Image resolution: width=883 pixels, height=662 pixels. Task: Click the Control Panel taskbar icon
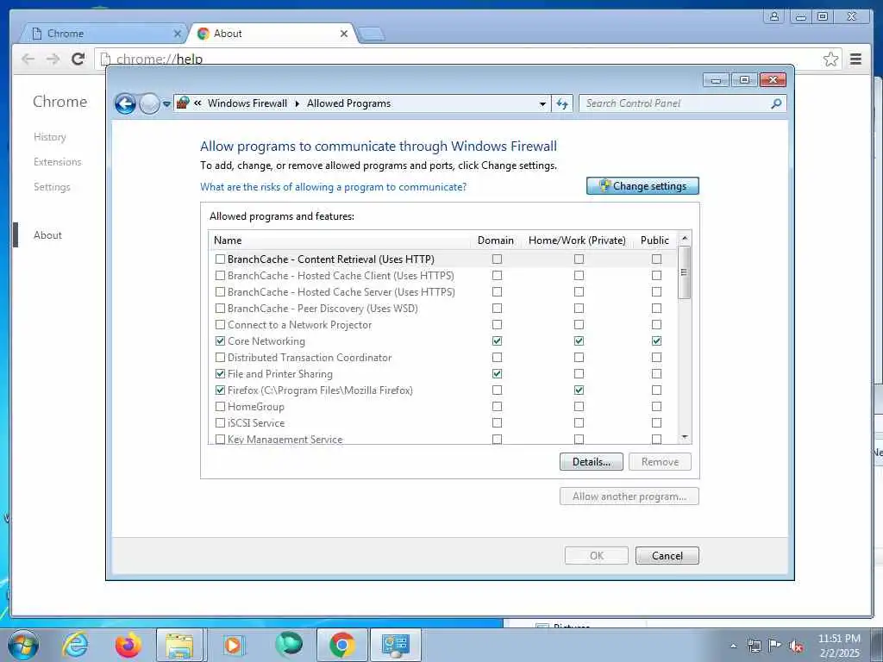click(395, 645)
